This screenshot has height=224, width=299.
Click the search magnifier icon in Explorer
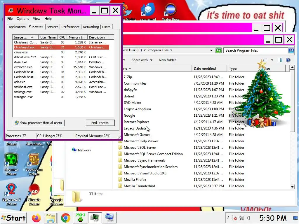pyautogui.click(x=291, y=50)
